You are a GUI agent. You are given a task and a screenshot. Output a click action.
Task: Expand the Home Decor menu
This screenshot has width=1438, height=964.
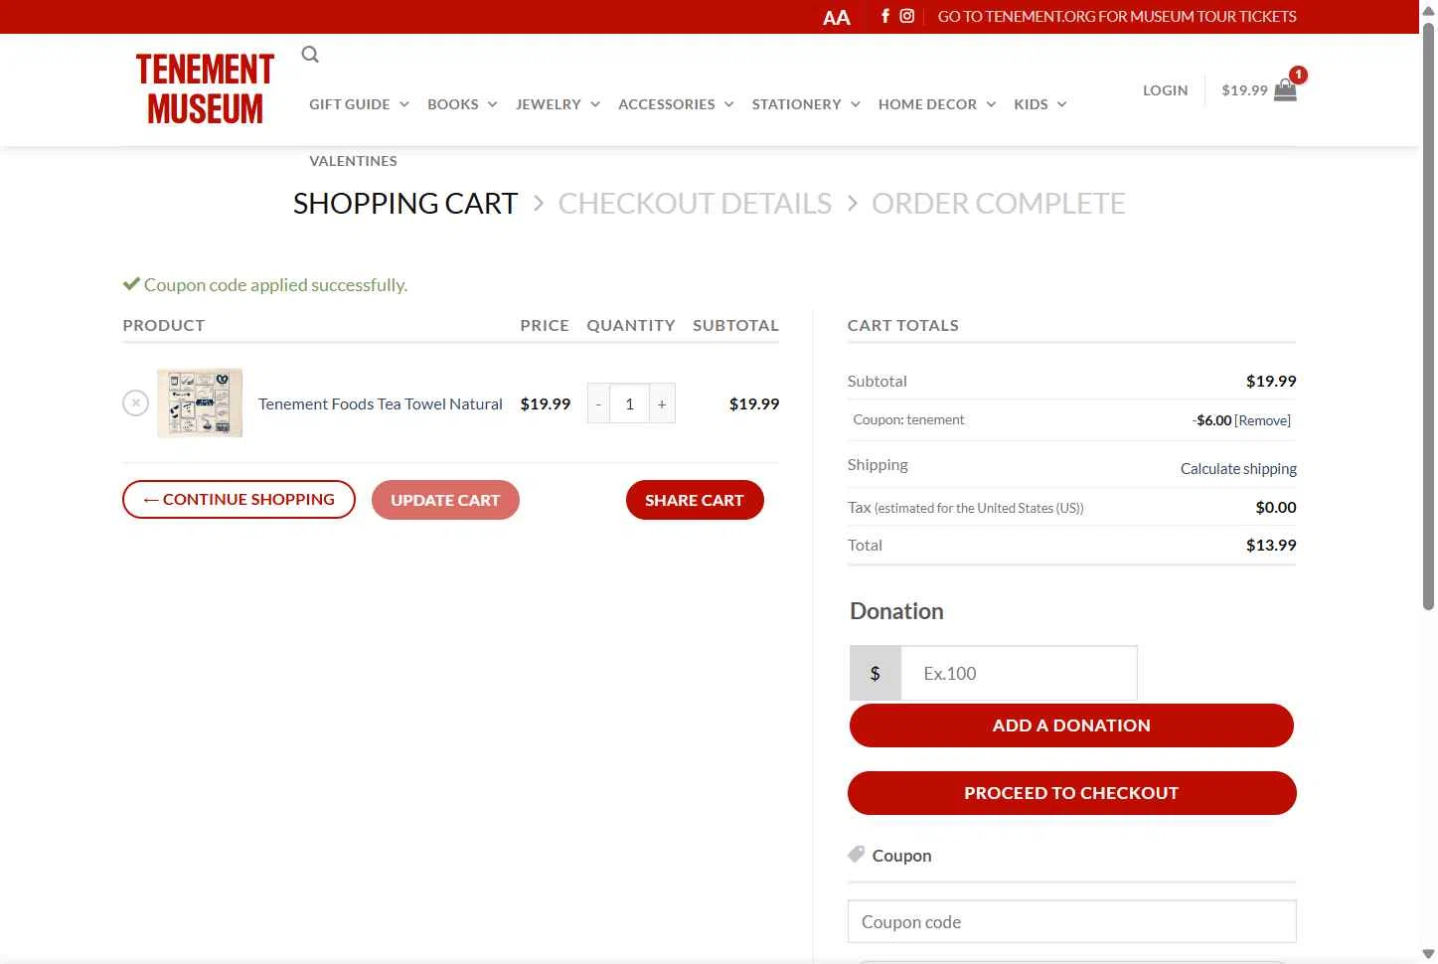tap(937, 104)
